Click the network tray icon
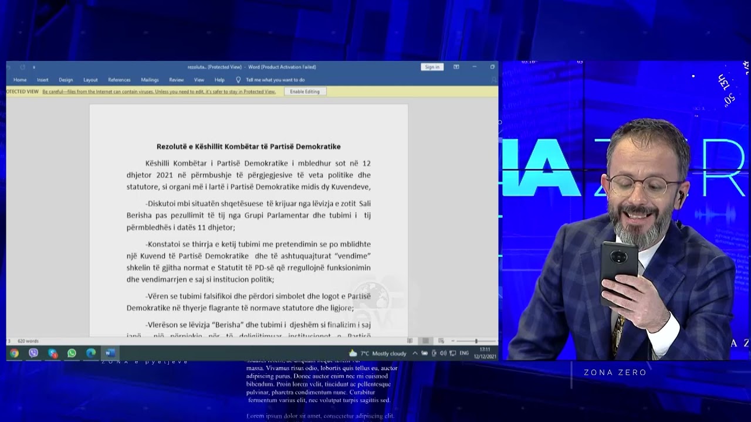Image resolution: width=751 pixels, height=422 pixels. coord(452,353)
